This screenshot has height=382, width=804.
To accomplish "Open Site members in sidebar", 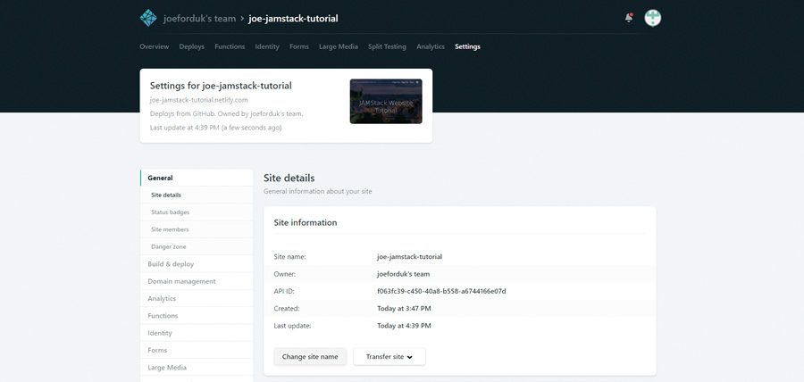I will 197,229.
